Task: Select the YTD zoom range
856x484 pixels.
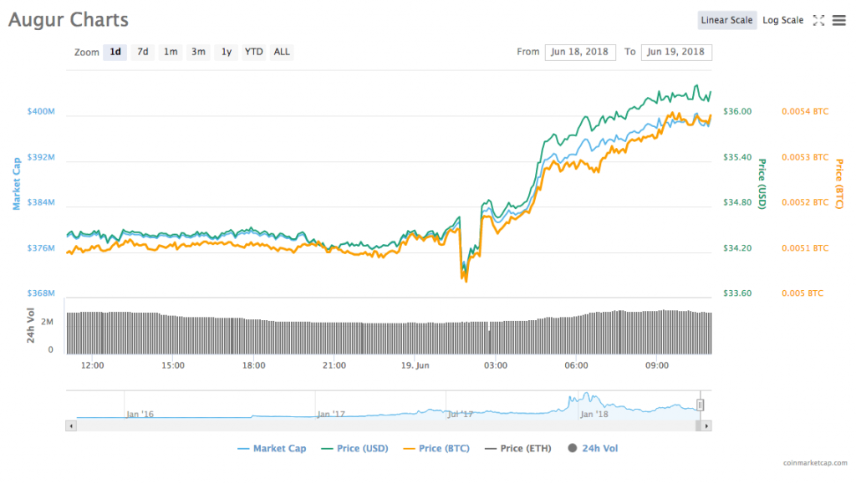Action: click(253, 52)
